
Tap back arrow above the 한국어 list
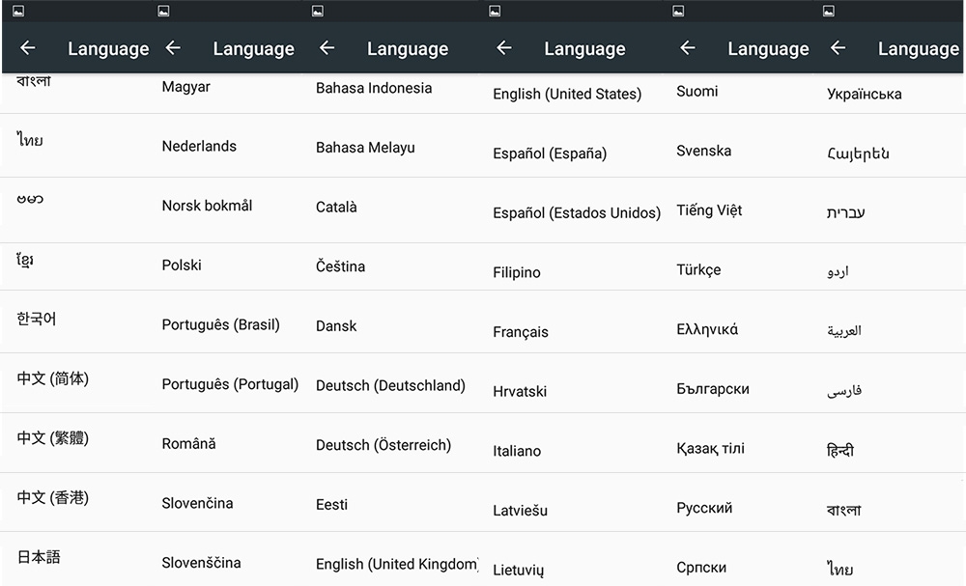27,48
